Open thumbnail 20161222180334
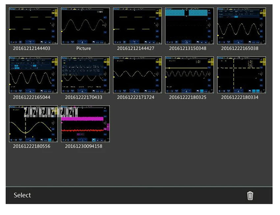The height and width of the screenshot is (215, 280). [x=241, y=75]
